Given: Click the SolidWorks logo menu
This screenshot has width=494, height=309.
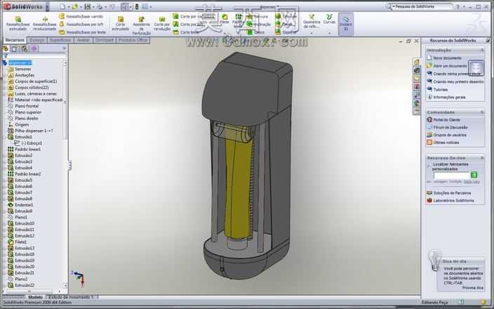Looking at the screenshot, I should tap(23, 6).
